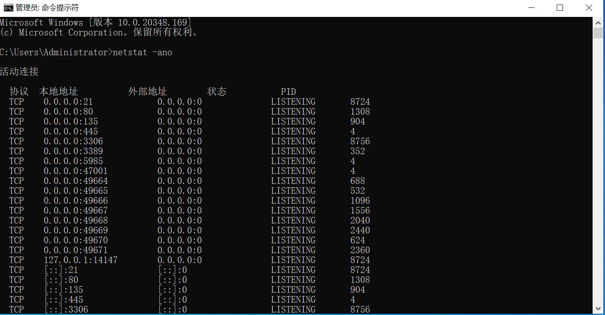Image resolution: width=605 pixels, height=315 pixels.
Task: Click local address 0.0.0.0:21
Action: tap(68, 101)
